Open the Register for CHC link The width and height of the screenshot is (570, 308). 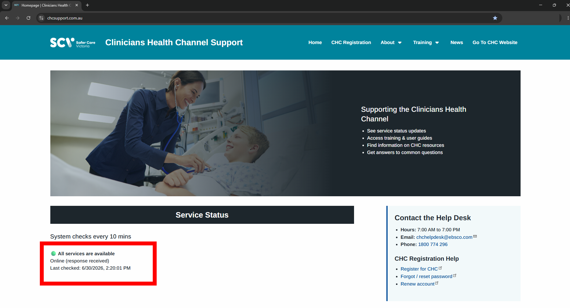point(419,269)
